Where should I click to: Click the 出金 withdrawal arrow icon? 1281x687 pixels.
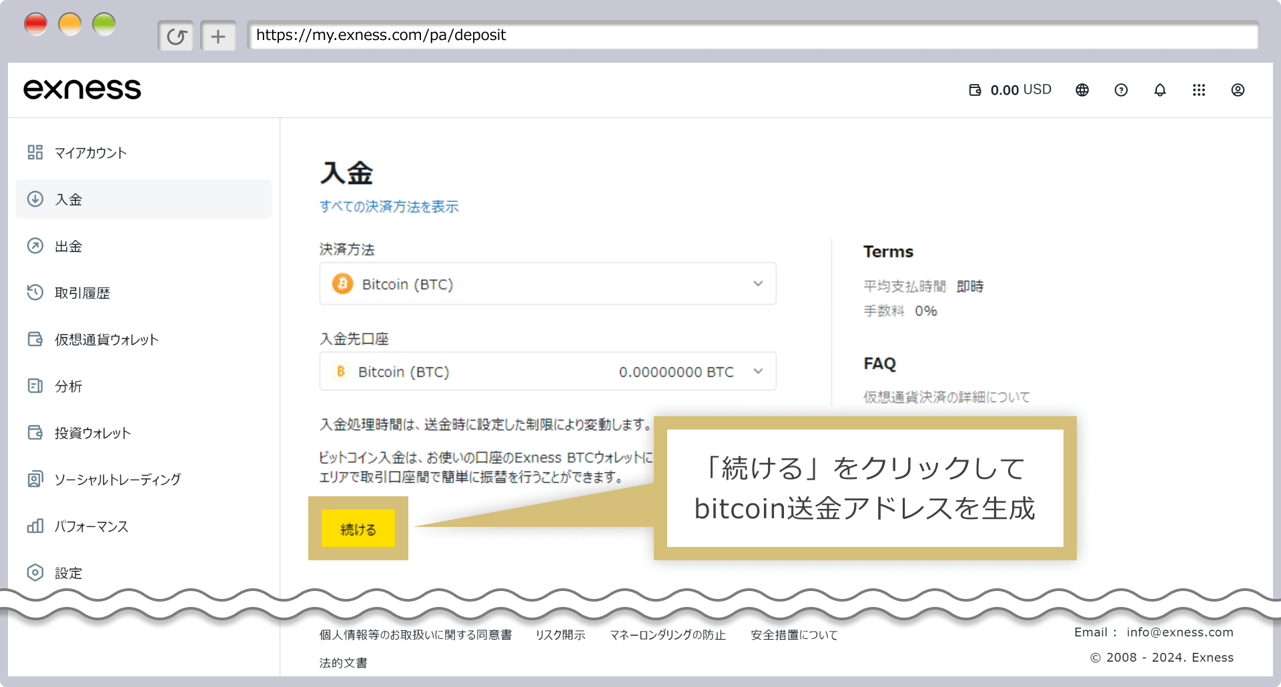point(35,245)
